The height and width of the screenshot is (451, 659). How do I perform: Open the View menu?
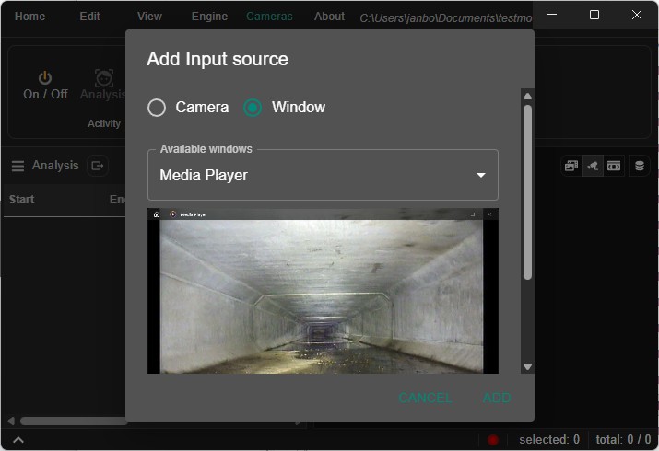point(149,17)
